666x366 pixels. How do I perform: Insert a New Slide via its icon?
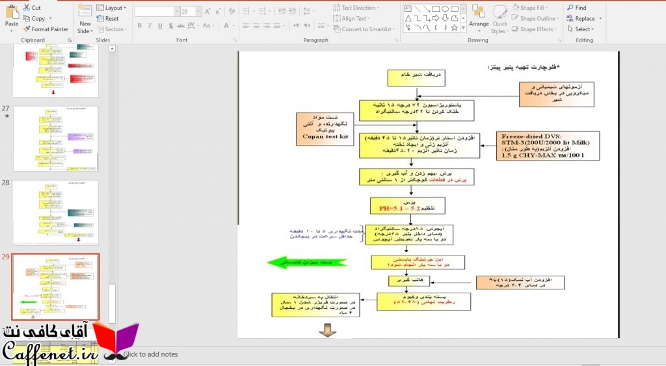coord(85,12)
